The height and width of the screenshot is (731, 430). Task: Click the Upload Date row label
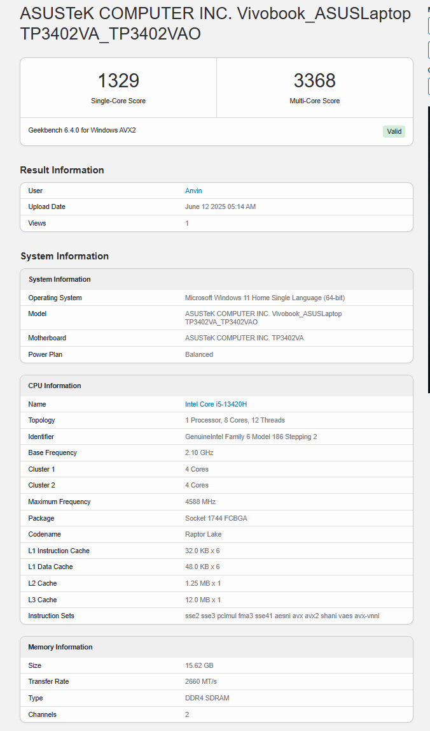[x=46, y=206]
